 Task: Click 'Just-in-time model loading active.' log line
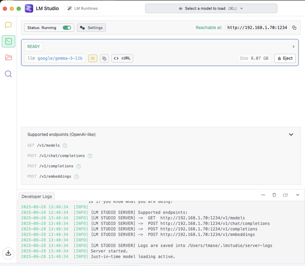(x=133, y=257)
